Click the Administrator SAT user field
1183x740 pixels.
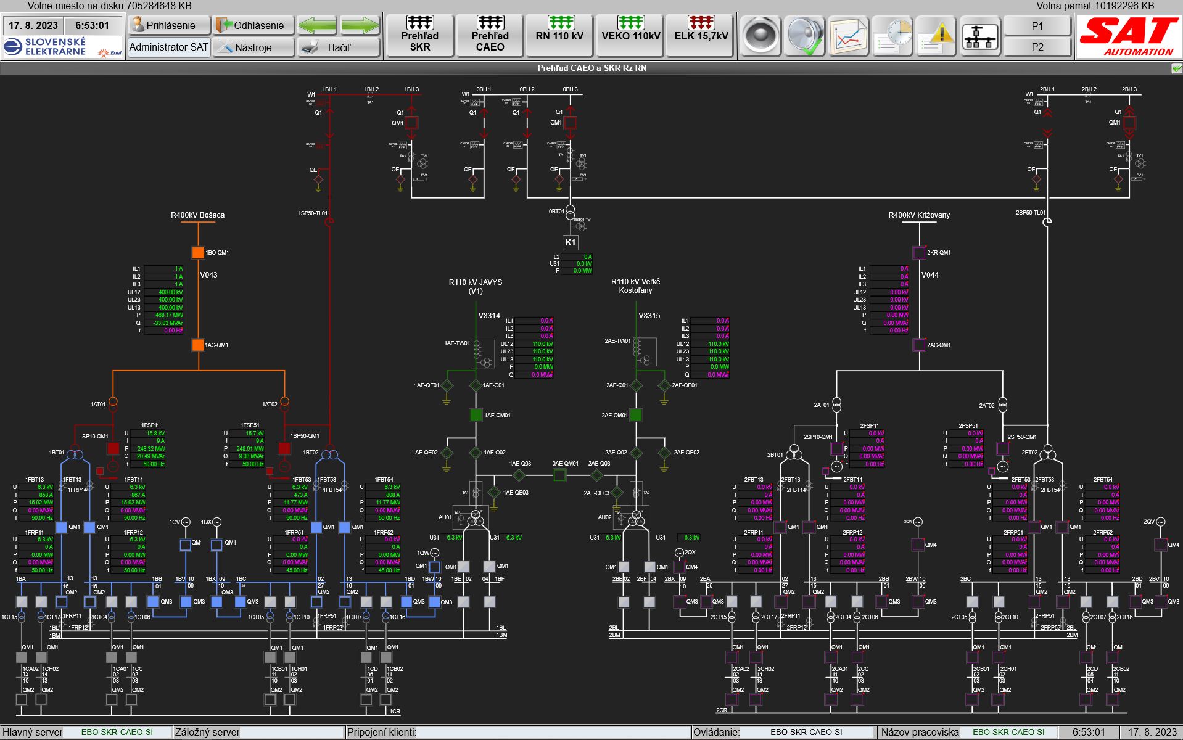pos(169,47)
